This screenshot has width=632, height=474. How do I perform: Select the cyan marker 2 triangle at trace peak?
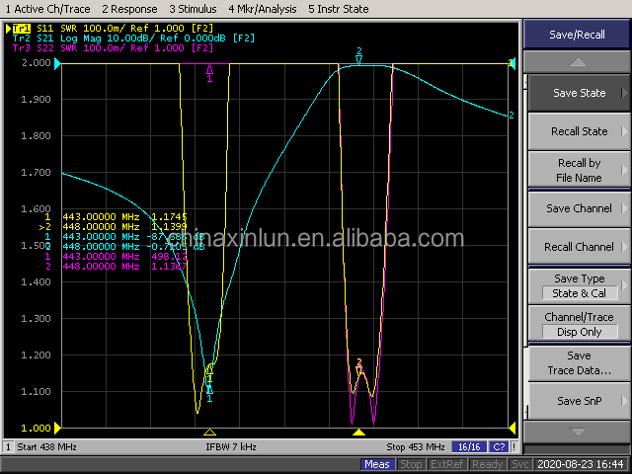click(x=358, y=58)
